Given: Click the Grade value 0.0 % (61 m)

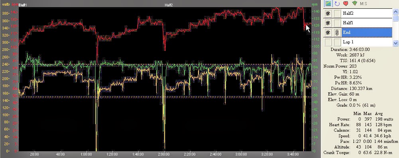Looking at the screenshot, I should [x=362, y=105].
